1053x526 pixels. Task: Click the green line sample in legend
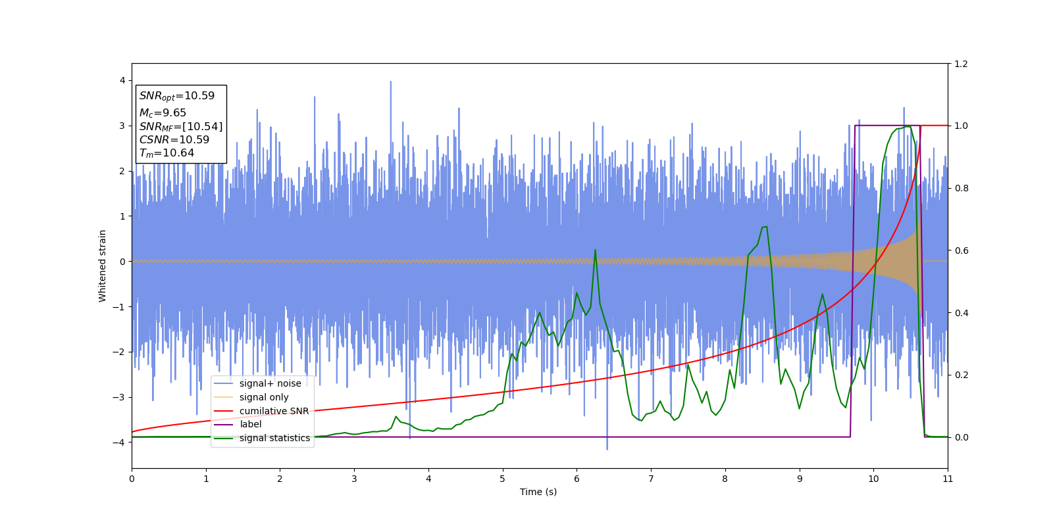tap(224, 438)
